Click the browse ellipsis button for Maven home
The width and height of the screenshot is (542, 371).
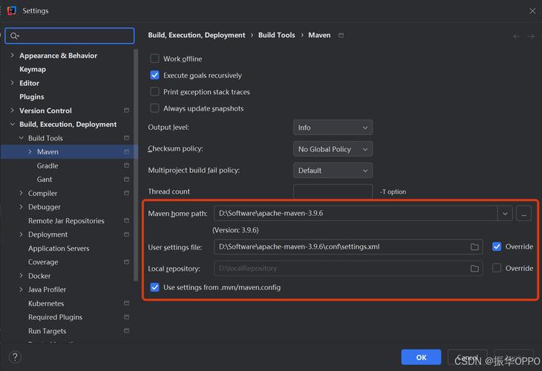click(x=524, y=214)
